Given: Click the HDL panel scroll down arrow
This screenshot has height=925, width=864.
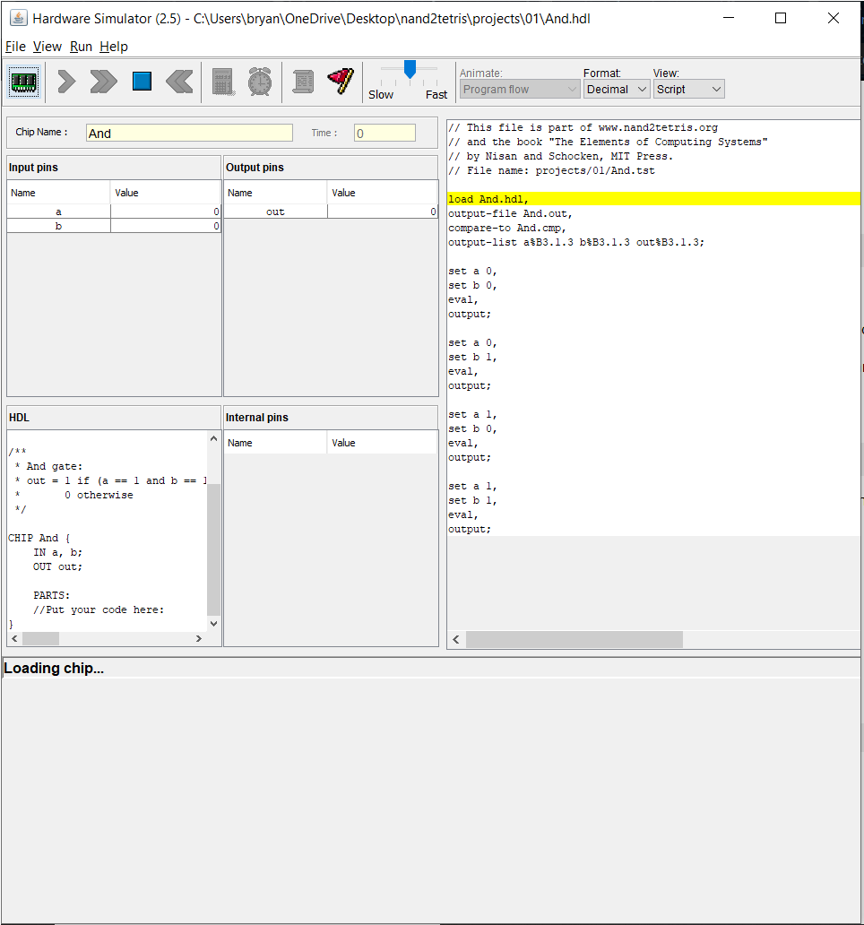Looking at the screenshot, I should [x=213, y=623].
